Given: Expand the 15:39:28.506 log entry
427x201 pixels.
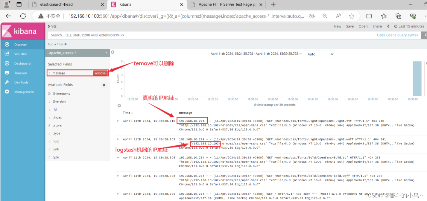Looking at the screenshot, I should tap(118, 194).
